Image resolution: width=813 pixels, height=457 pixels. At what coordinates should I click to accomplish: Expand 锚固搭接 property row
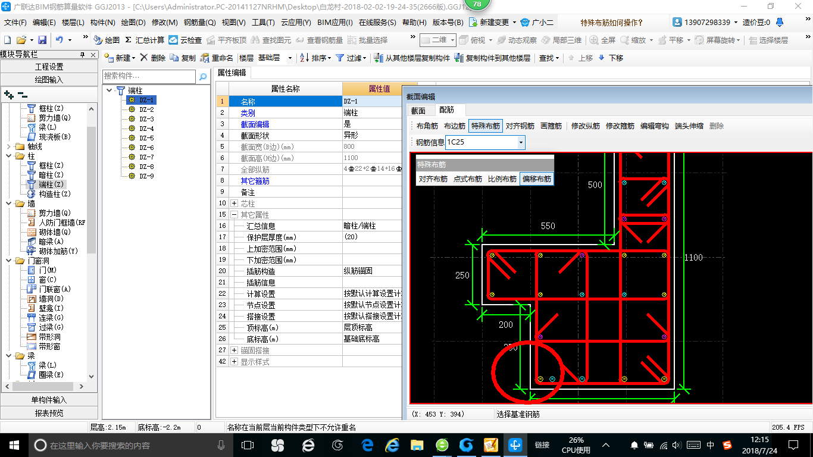click(234, 350)
